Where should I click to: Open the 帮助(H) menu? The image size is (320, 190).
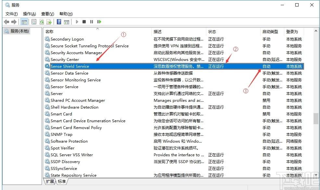point(66,14)
